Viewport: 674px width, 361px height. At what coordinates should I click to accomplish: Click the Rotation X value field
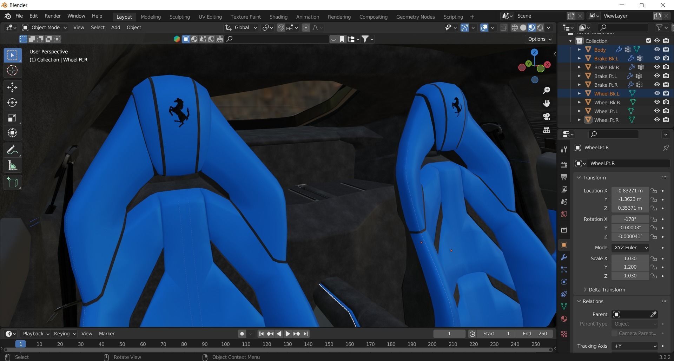pyautogui.click(x=630, y=219)
